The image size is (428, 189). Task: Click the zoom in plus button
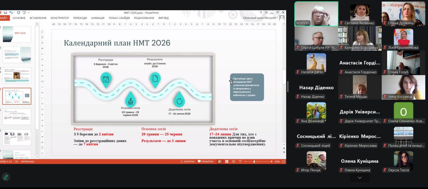272,162
